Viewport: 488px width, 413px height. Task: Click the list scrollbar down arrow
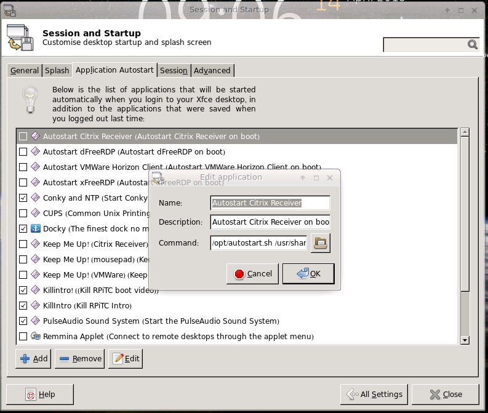point(465,340)
